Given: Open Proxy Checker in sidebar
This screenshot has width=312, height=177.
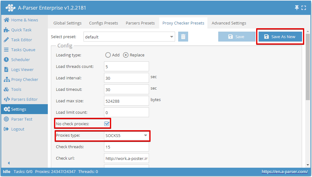Looking at the screenshot, I should 25,79.
